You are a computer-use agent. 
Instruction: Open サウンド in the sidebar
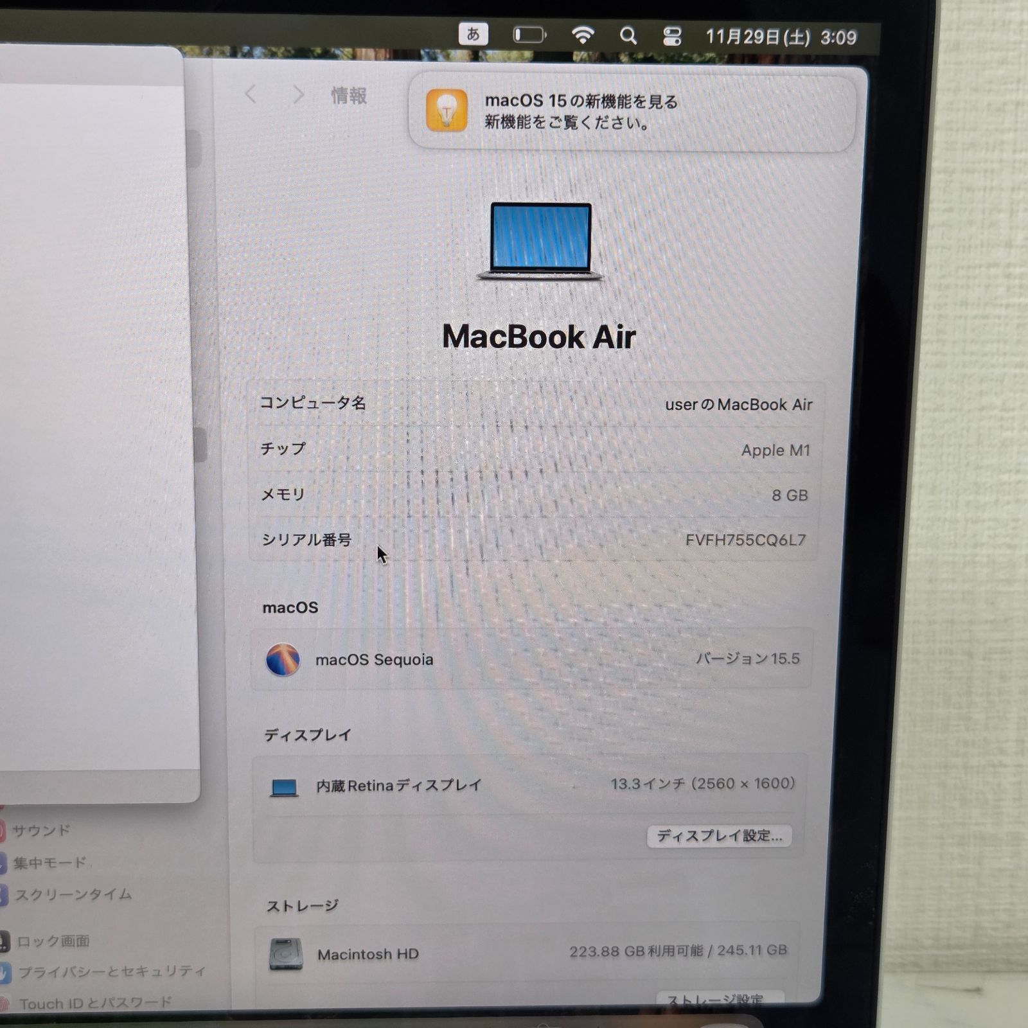pos(41,830)
